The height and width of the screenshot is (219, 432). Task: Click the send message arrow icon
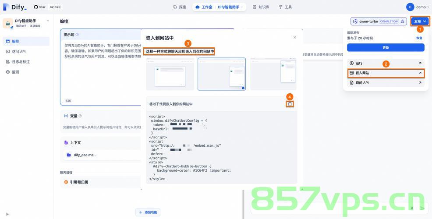[422, 208]
